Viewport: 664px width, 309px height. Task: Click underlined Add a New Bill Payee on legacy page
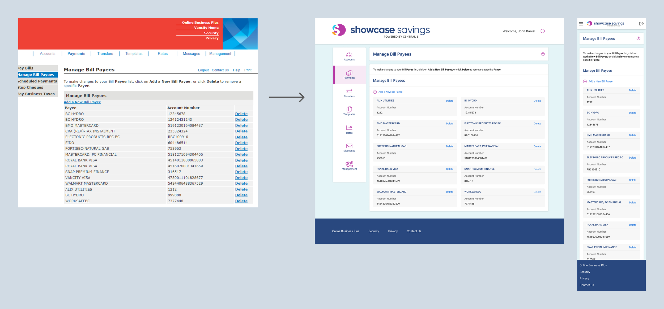click(82, 102)
